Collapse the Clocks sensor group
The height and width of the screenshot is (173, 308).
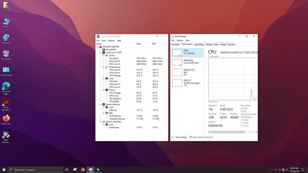[x=103, y=55]
